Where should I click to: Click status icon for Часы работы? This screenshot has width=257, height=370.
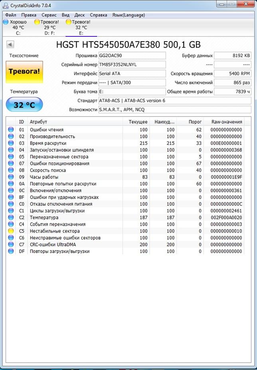[x=11, y=177]
